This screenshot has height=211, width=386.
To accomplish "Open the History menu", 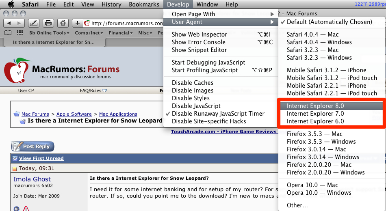I will coord(111,4).
